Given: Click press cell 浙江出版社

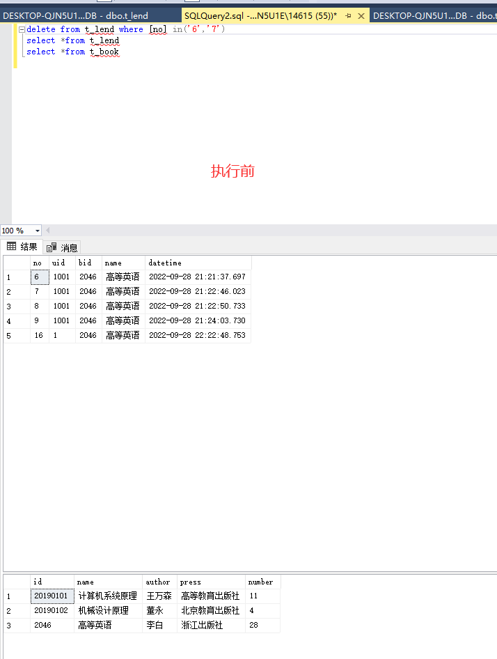Looking at the screenshot, I should pyautogui.click(x=211, y=626).
